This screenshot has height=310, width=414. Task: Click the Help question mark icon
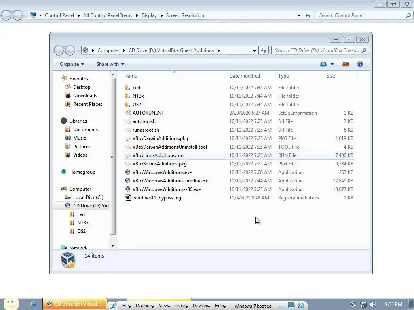click(360, 64)
